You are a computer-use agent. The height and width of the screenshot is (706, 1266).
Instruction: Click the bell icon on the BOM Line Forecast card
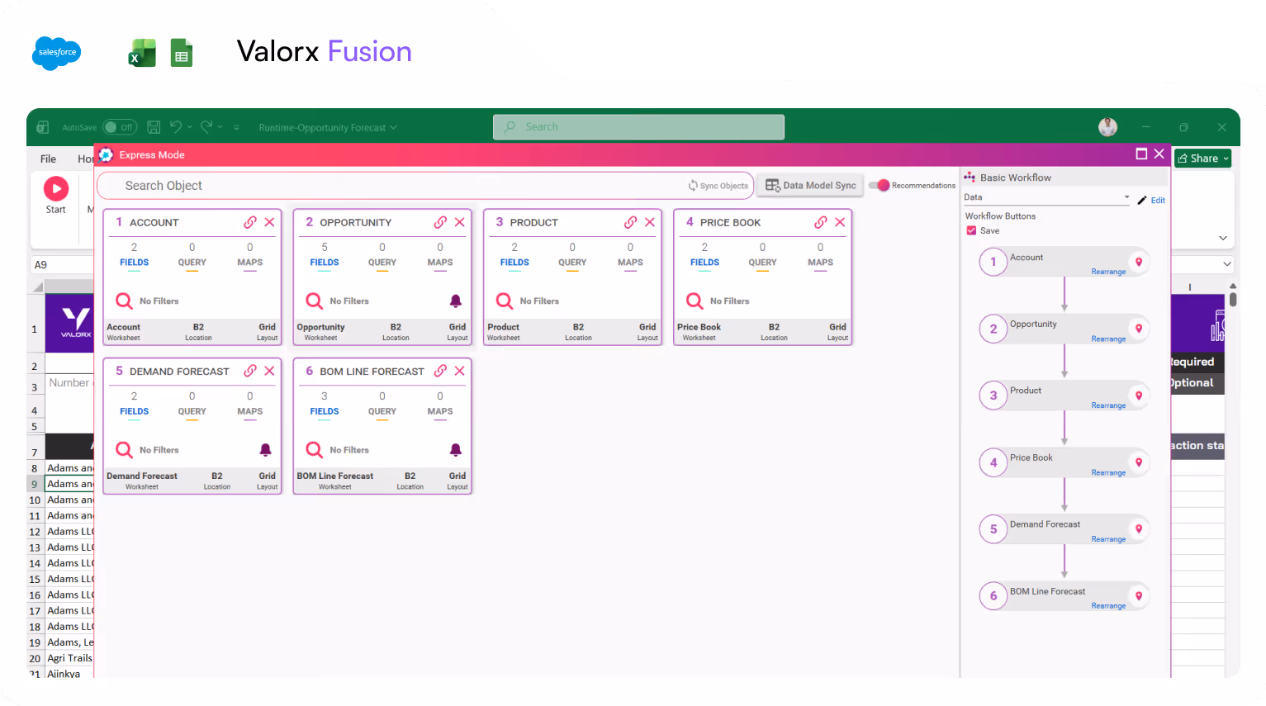[x=455, y=449]
